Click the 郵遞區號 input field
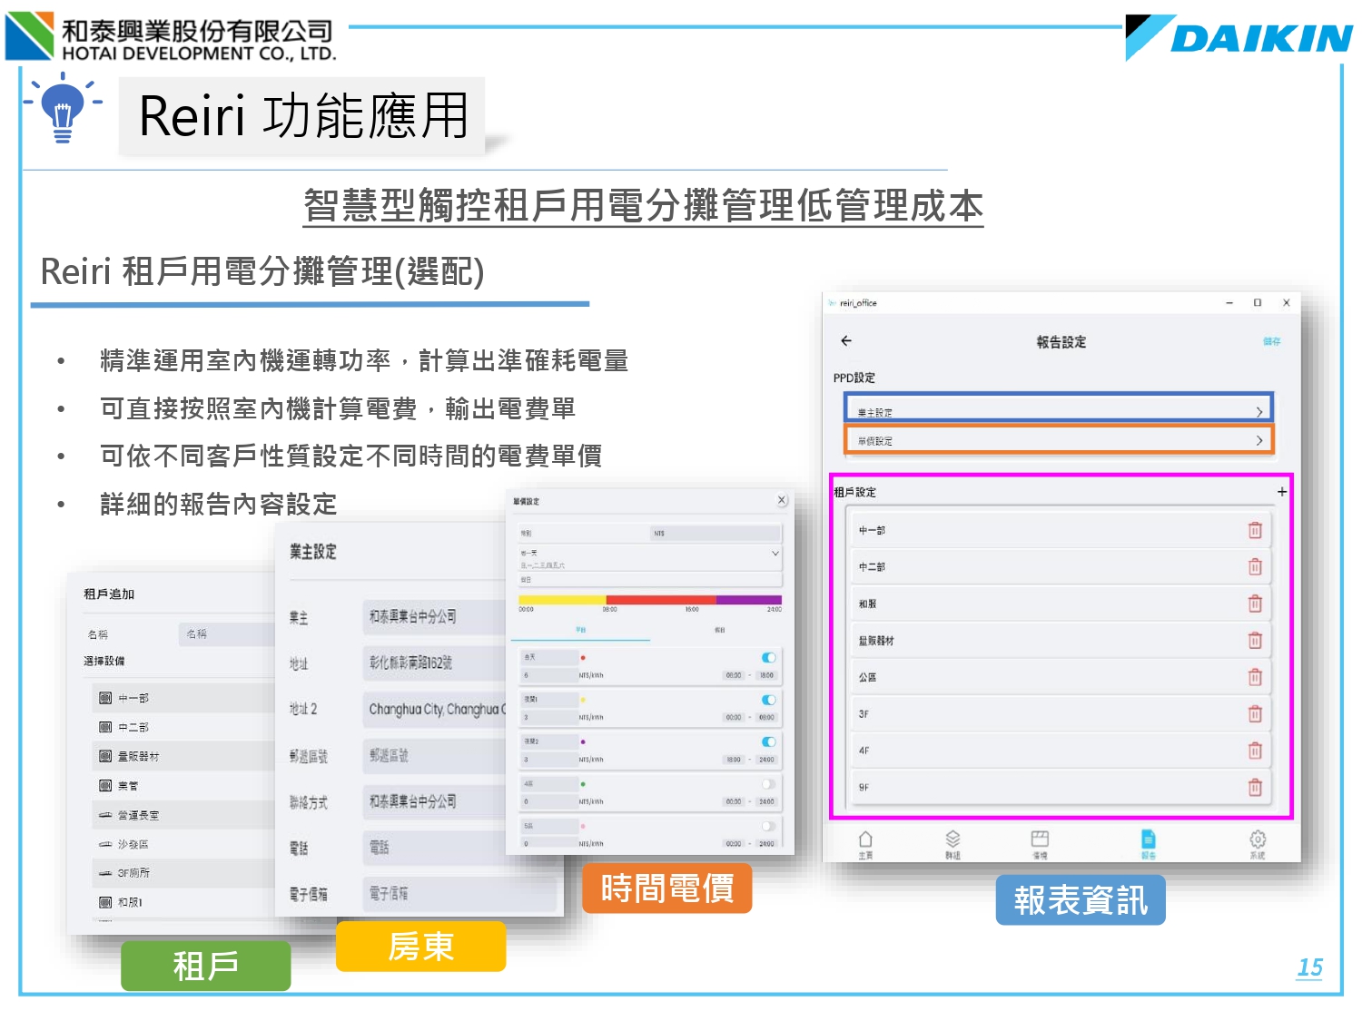Viewport: 1362px width, 1021px height. 436,756
